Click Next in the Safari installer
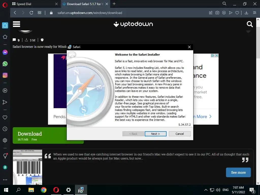Screen dimensions: 260x195 click(155, 134)
